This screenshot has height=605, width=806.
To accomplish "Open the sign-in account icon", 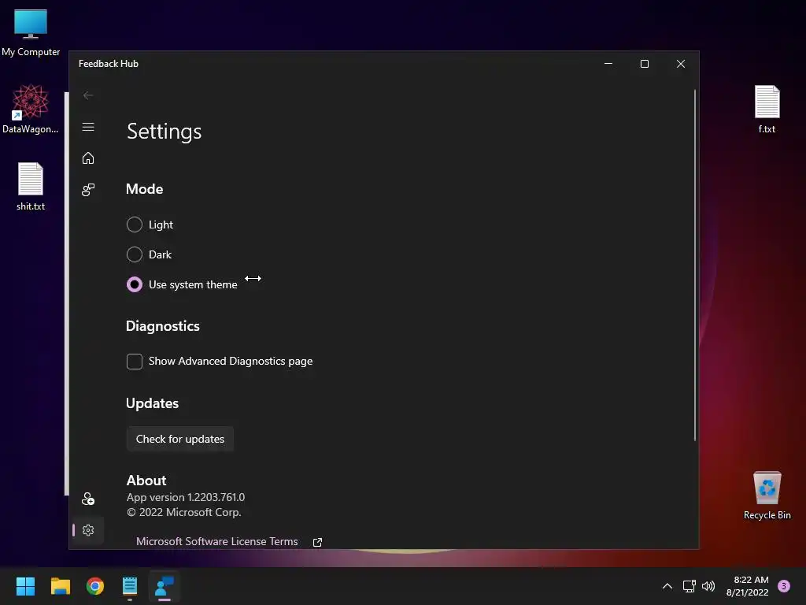I will [x=88, y=499].
